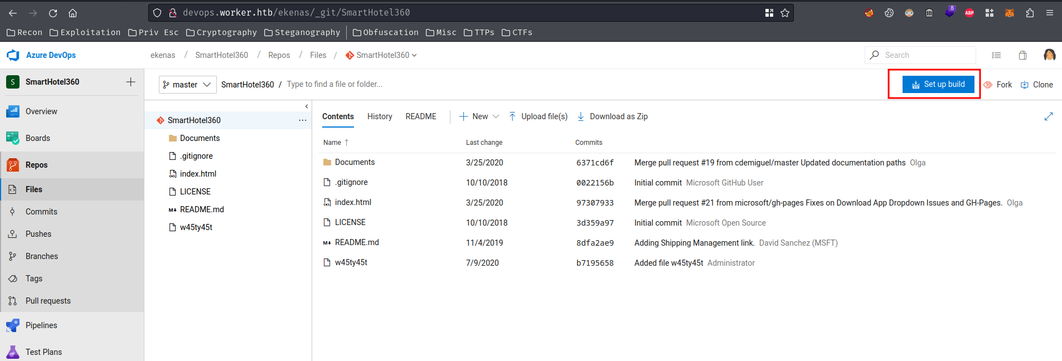The width and height of the screenshot is (1062, 361).
Task: Click the Search input field
Action: pyautogui.click(x=920, y=55)
